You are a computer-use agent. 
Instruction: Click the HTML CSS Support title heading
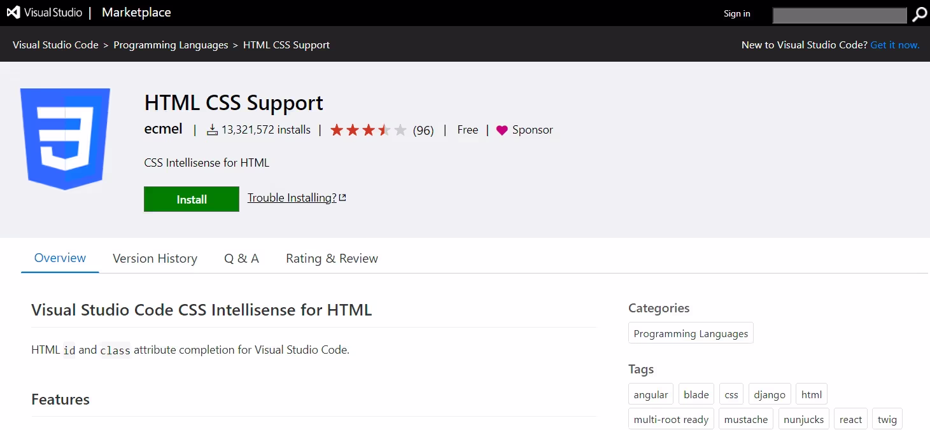[x=234, y=102]
